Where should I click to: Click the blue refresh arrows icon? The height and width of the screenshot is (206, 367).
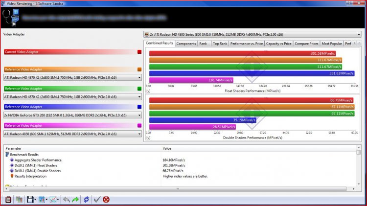coord(86,200)
